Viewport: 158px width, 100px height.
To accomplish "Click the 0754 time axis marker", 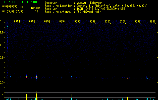I will point(62,21).
